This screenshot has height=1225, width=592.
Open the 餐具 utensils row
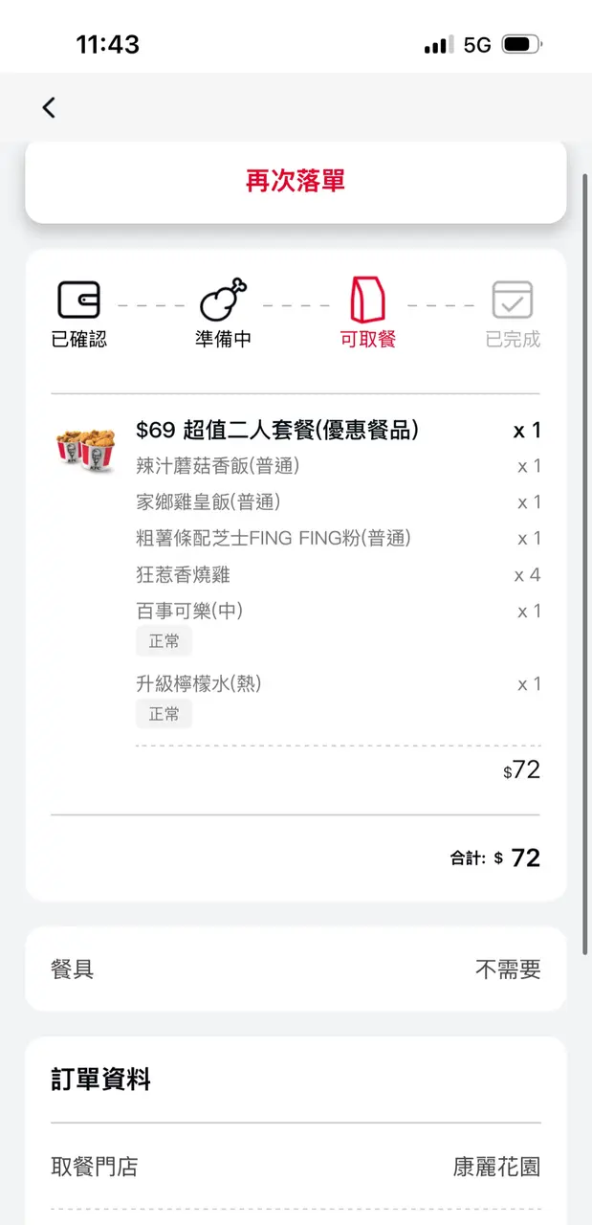296,969
